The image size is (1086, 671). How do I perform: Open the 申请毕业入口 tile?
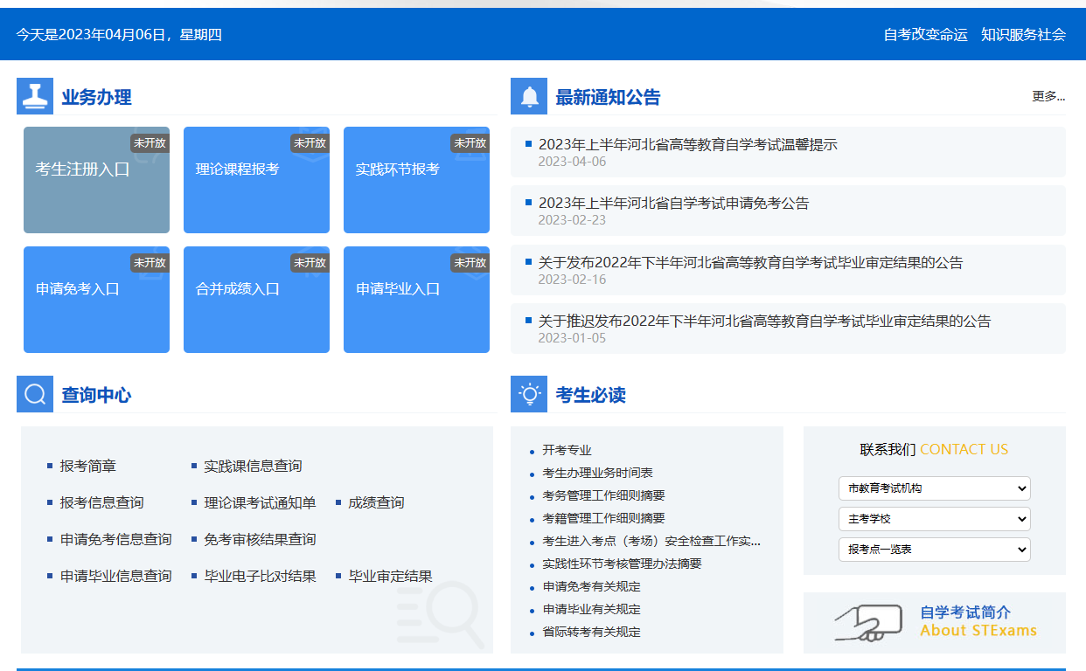pos(416,300)
